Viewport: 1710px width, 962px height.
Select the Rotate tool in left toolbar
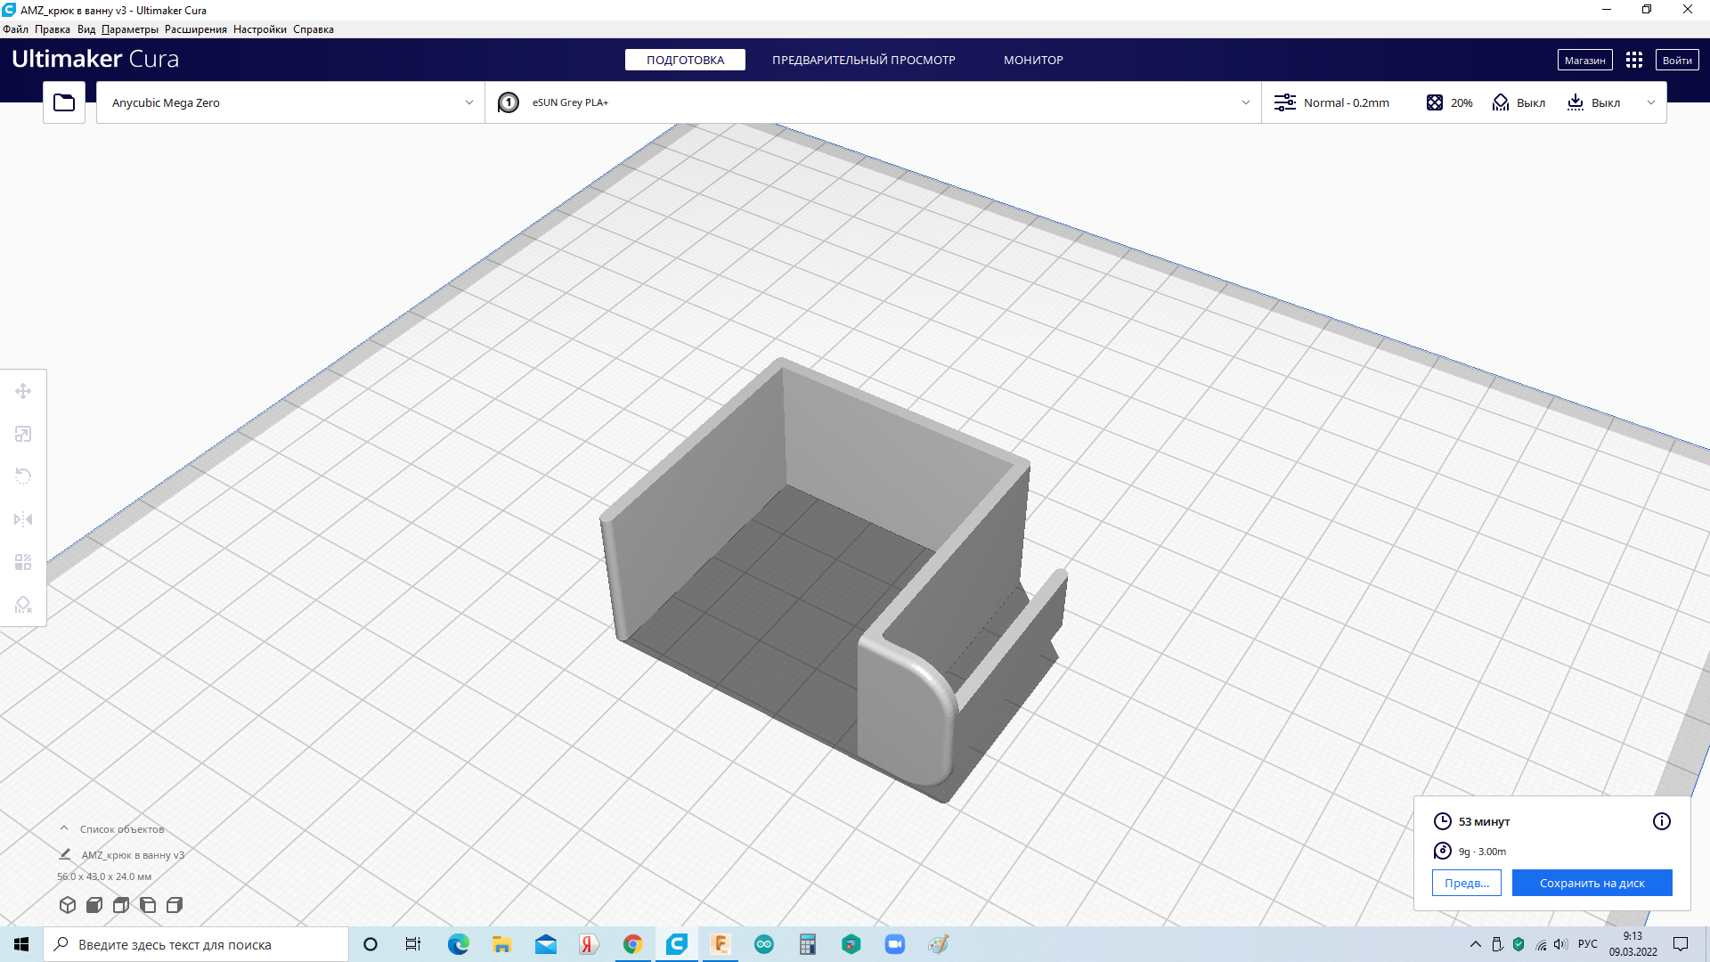23,477
